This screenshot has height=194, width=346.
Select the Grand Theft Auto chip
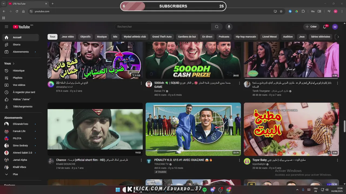(x=162, y=37)
